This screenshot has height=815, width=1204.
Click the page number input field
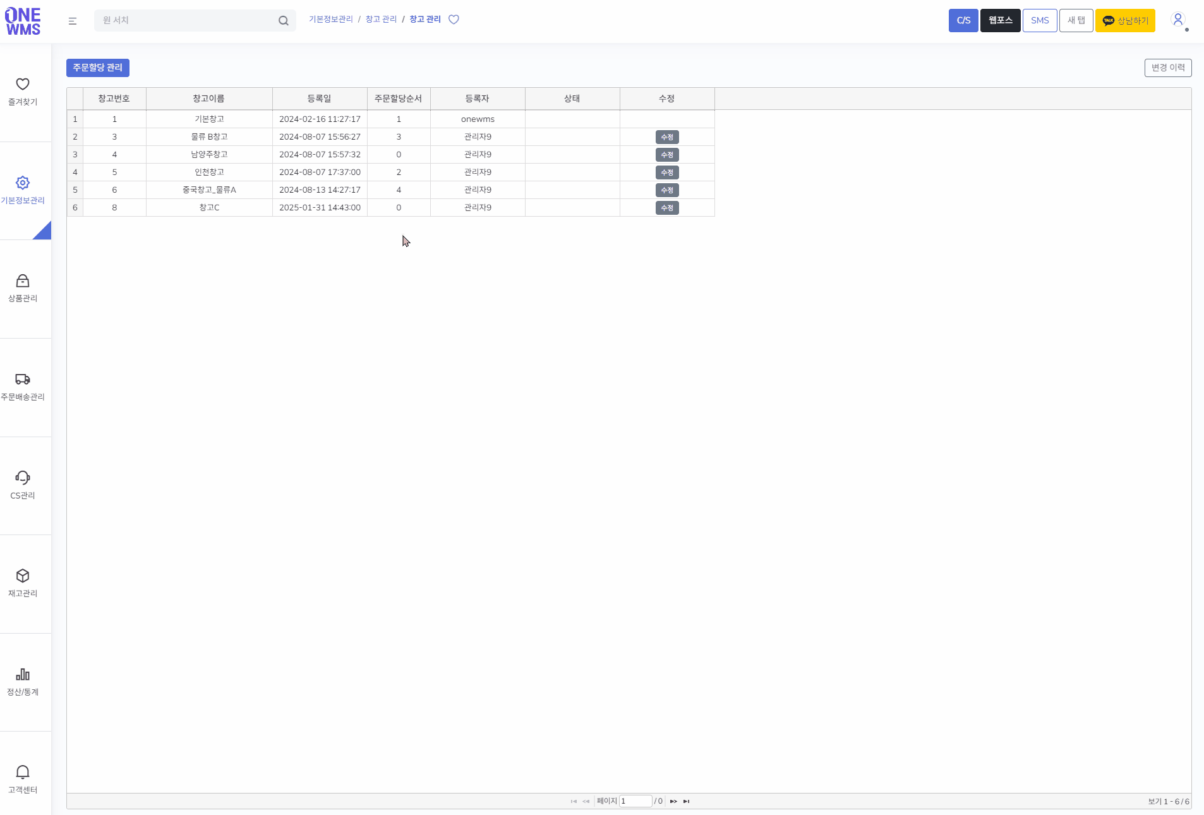point(635,801)
